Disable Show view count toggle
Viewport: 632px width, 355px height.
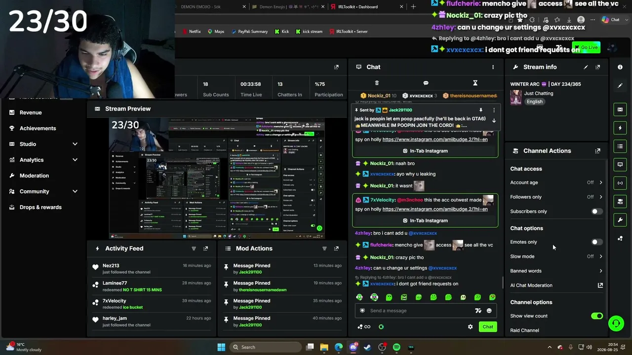coord(597,316)
